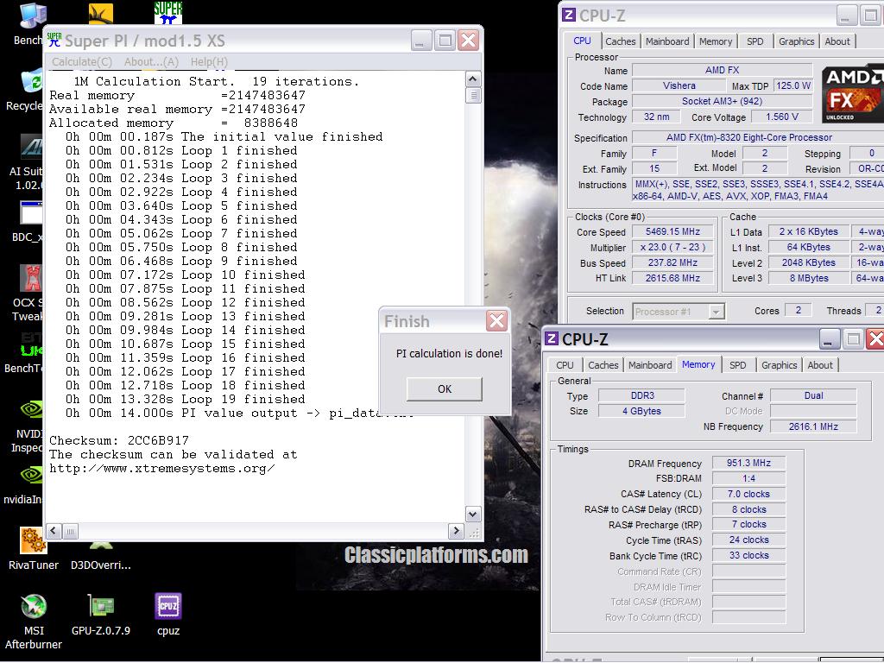This screenshot has height=663, width=884.
Task: Click Super PI vertical scrollbar up arrow
Action: tap(473, 79)
